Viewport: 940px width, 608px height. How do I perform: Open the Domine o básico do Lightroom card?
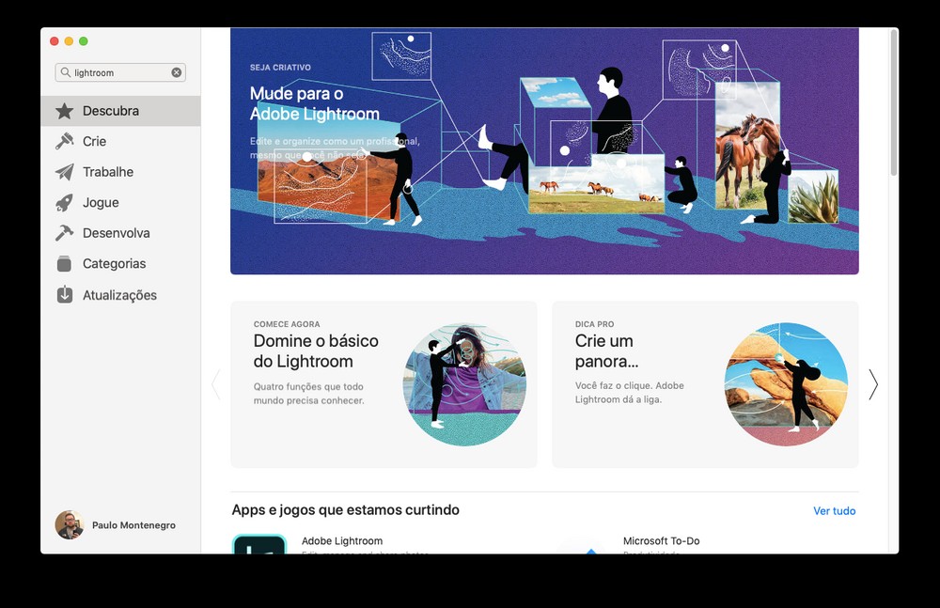384,384
